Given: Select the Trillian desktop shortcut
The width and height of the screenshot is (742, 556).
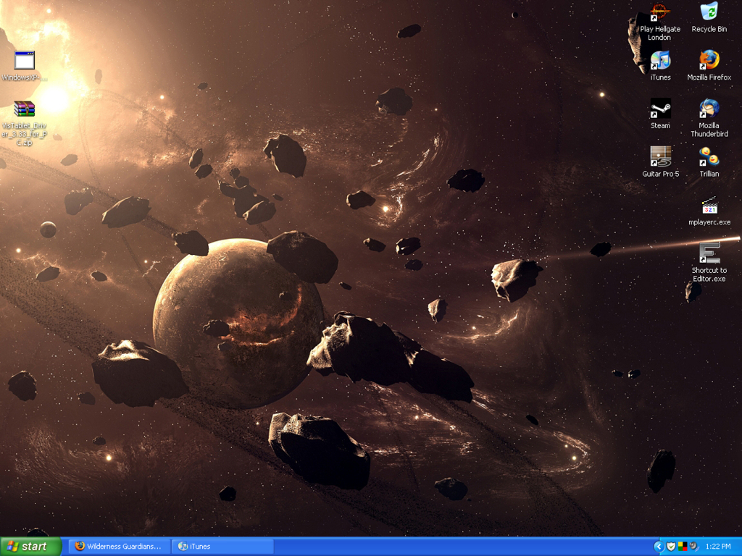Looking at the screenshot, I should tap(709, 162).
